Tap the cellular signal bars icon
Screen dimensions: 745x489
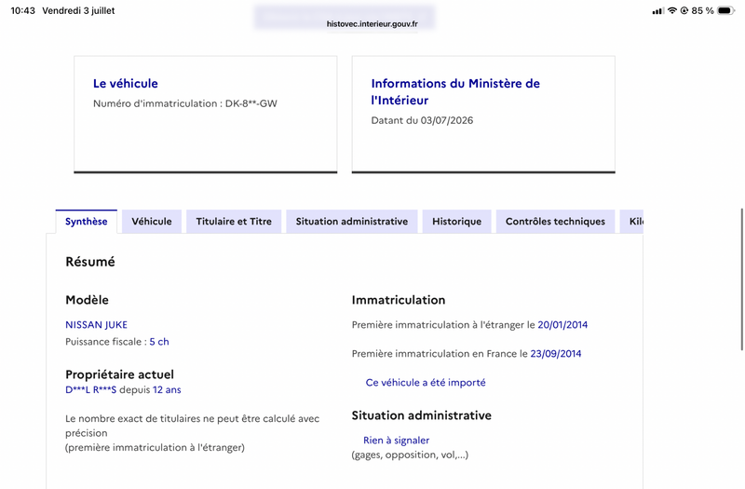click(x=658, y=10)
